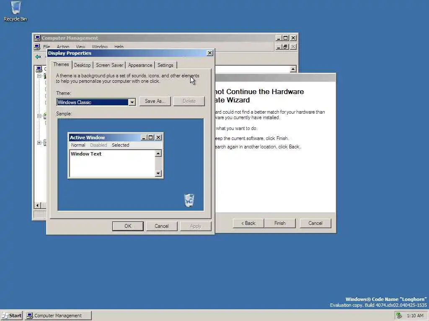Click Window Text in sample preview
Screen dimensions: 429x321
tap(86, 154)
